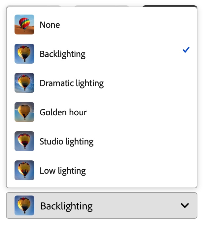Image resolution: width=204 pixels, height=228 pixels.
Task: Click the Backlighting balloon thumbnail in list
Action: pyautogui.click(x=24, y=54)
